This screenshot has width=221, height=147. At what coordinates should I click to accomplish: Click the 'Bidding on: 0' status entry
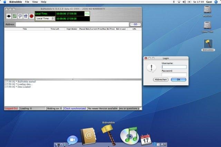55,108
